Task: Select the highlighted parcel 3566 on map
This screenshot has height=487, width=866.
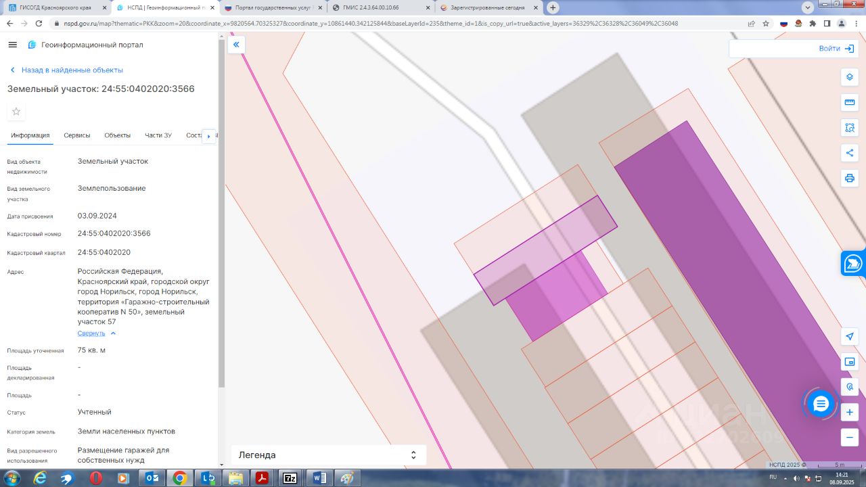Action: click(x=545, y=250)
